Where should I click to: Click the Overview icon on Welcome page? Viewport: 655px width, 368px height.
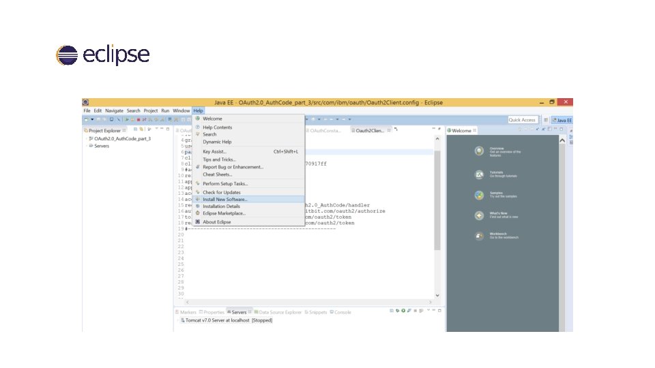click(479, 151)
